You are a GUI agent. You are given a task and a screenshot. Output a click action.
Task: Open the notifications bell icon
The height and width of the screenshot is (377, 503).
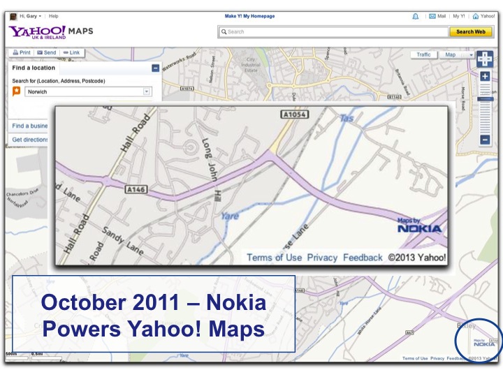416,16
